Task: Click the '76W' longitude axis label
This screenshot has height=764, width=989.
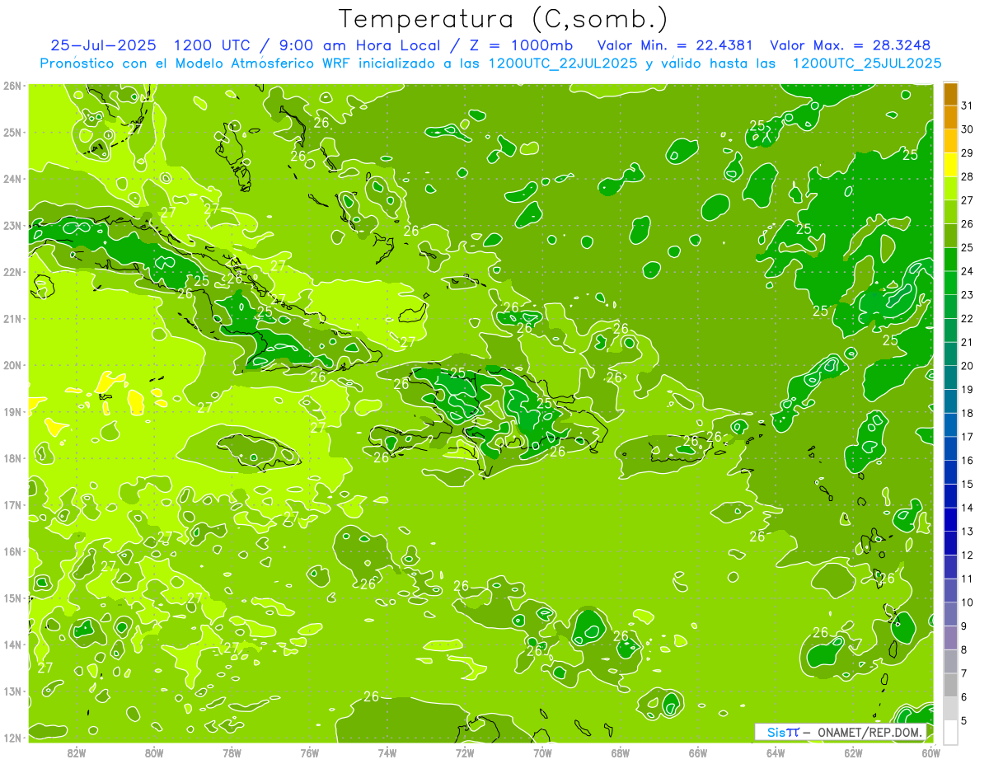Action: pos(310,752)
